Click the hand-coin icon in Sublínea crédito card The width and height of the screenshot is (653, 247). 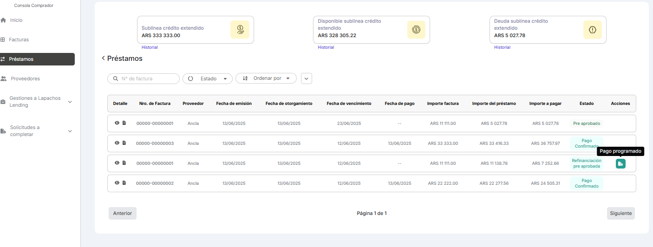(240, 30)
